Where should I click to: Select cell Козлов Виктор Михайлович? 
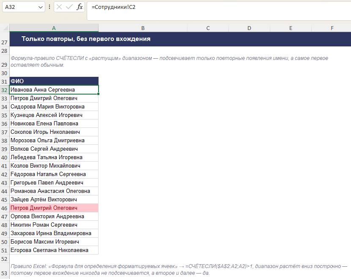click(54, 166)
